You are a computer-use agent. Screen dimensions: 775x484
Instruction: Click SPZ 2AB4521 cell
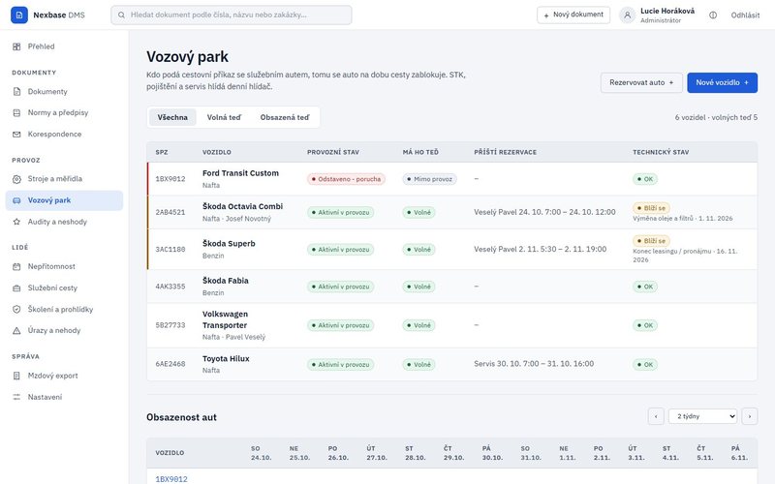[170, 212]
